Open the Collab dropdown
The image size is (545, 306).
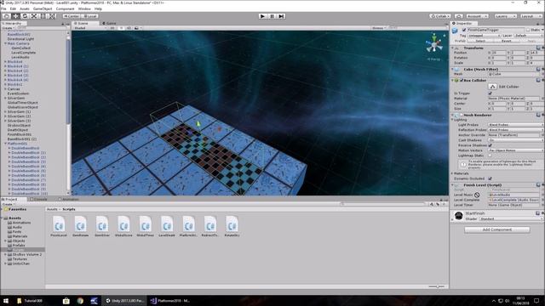pos(440,16)
